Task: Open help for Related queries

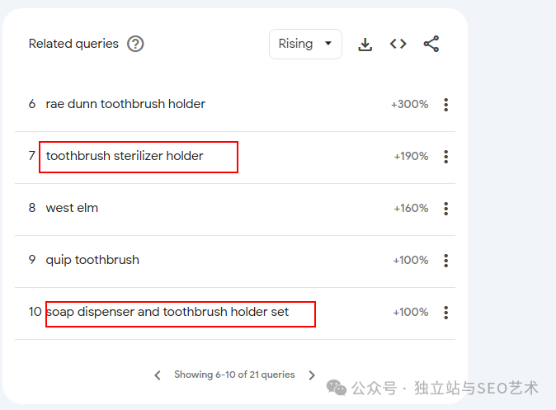Action: [135, 44]
